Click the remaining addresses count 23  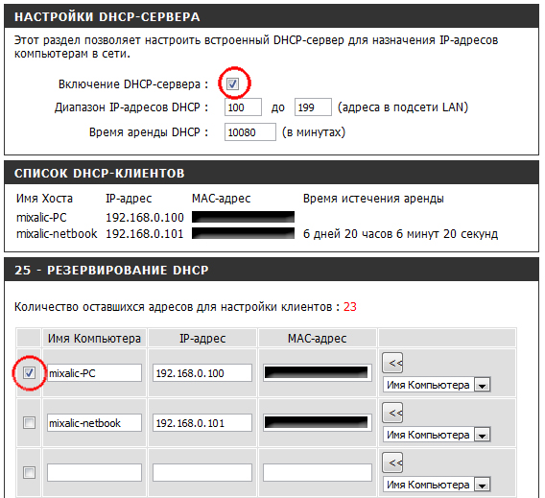pyautogui.click(x=350, y=306)
